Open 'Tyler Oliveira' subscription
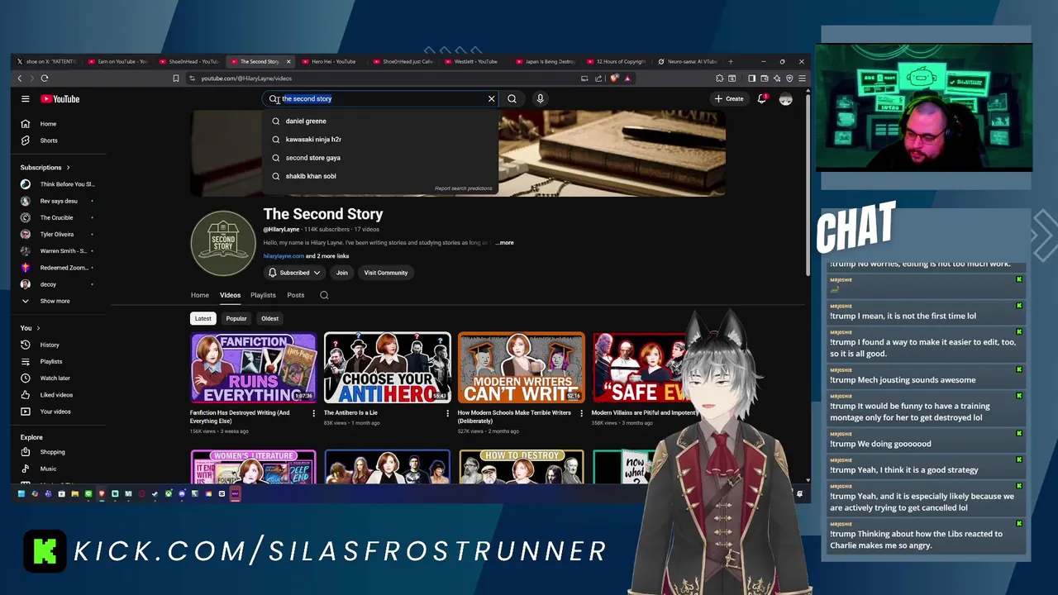 pos(58,235)
